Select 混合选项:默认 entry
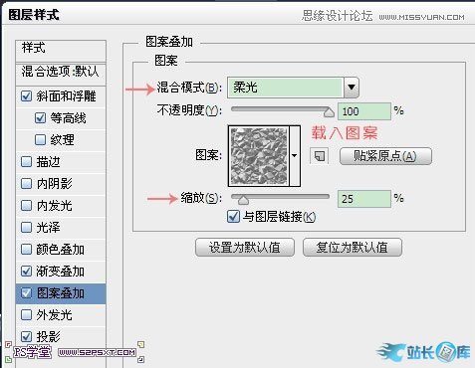 click(x=61, y=72)
